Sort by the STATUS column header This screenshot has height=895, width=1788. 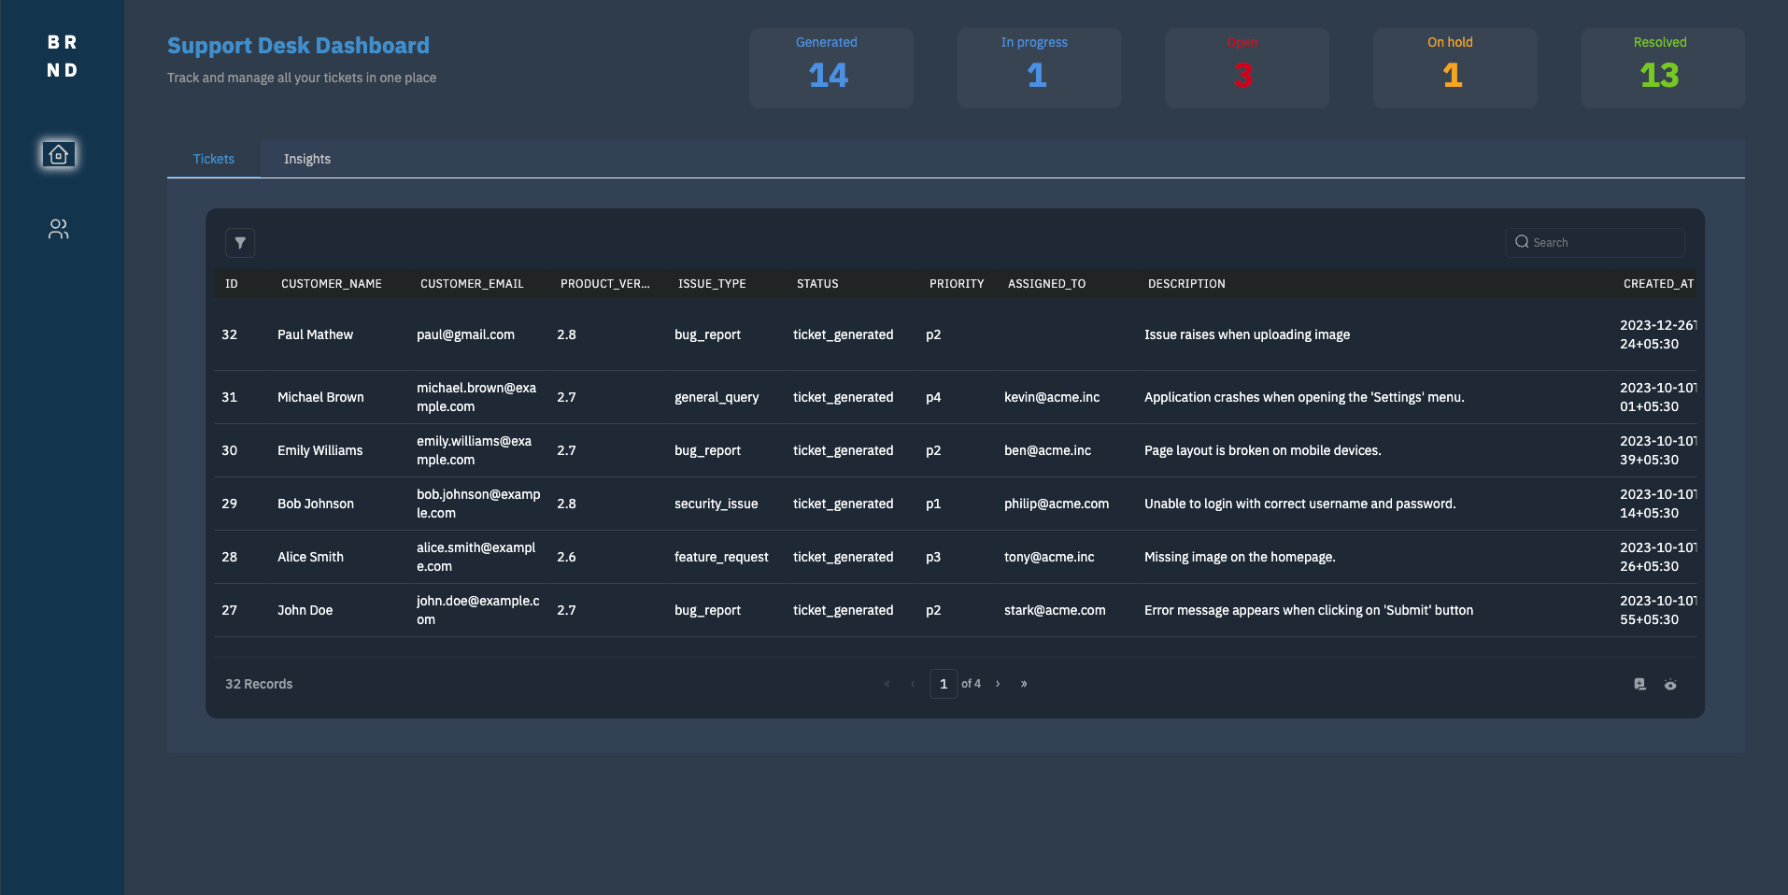coord(817,284)
